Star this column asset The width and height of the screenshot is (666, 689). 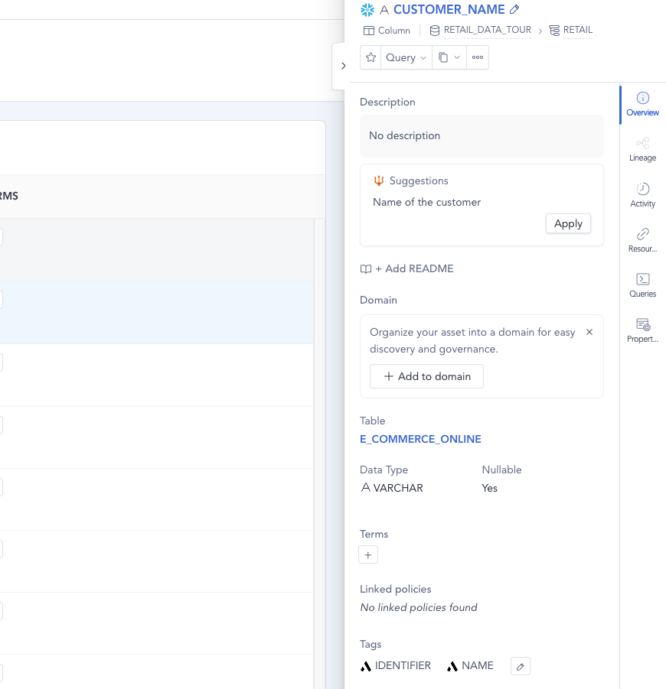371,57
